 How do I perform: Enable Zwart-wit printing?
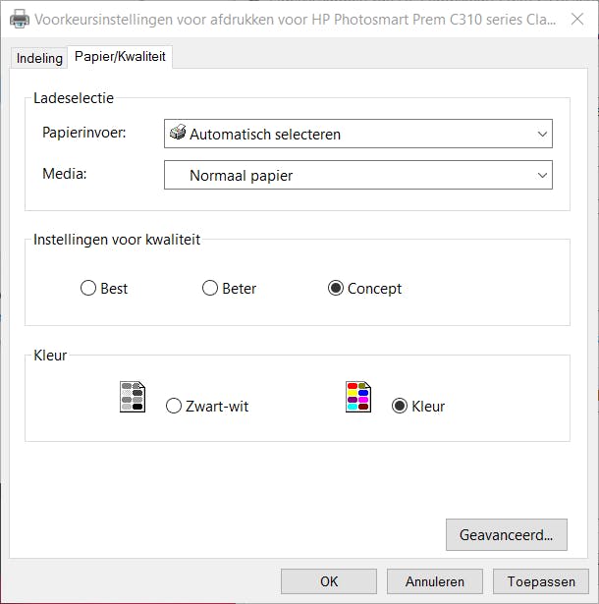click(x=174, y=406)
